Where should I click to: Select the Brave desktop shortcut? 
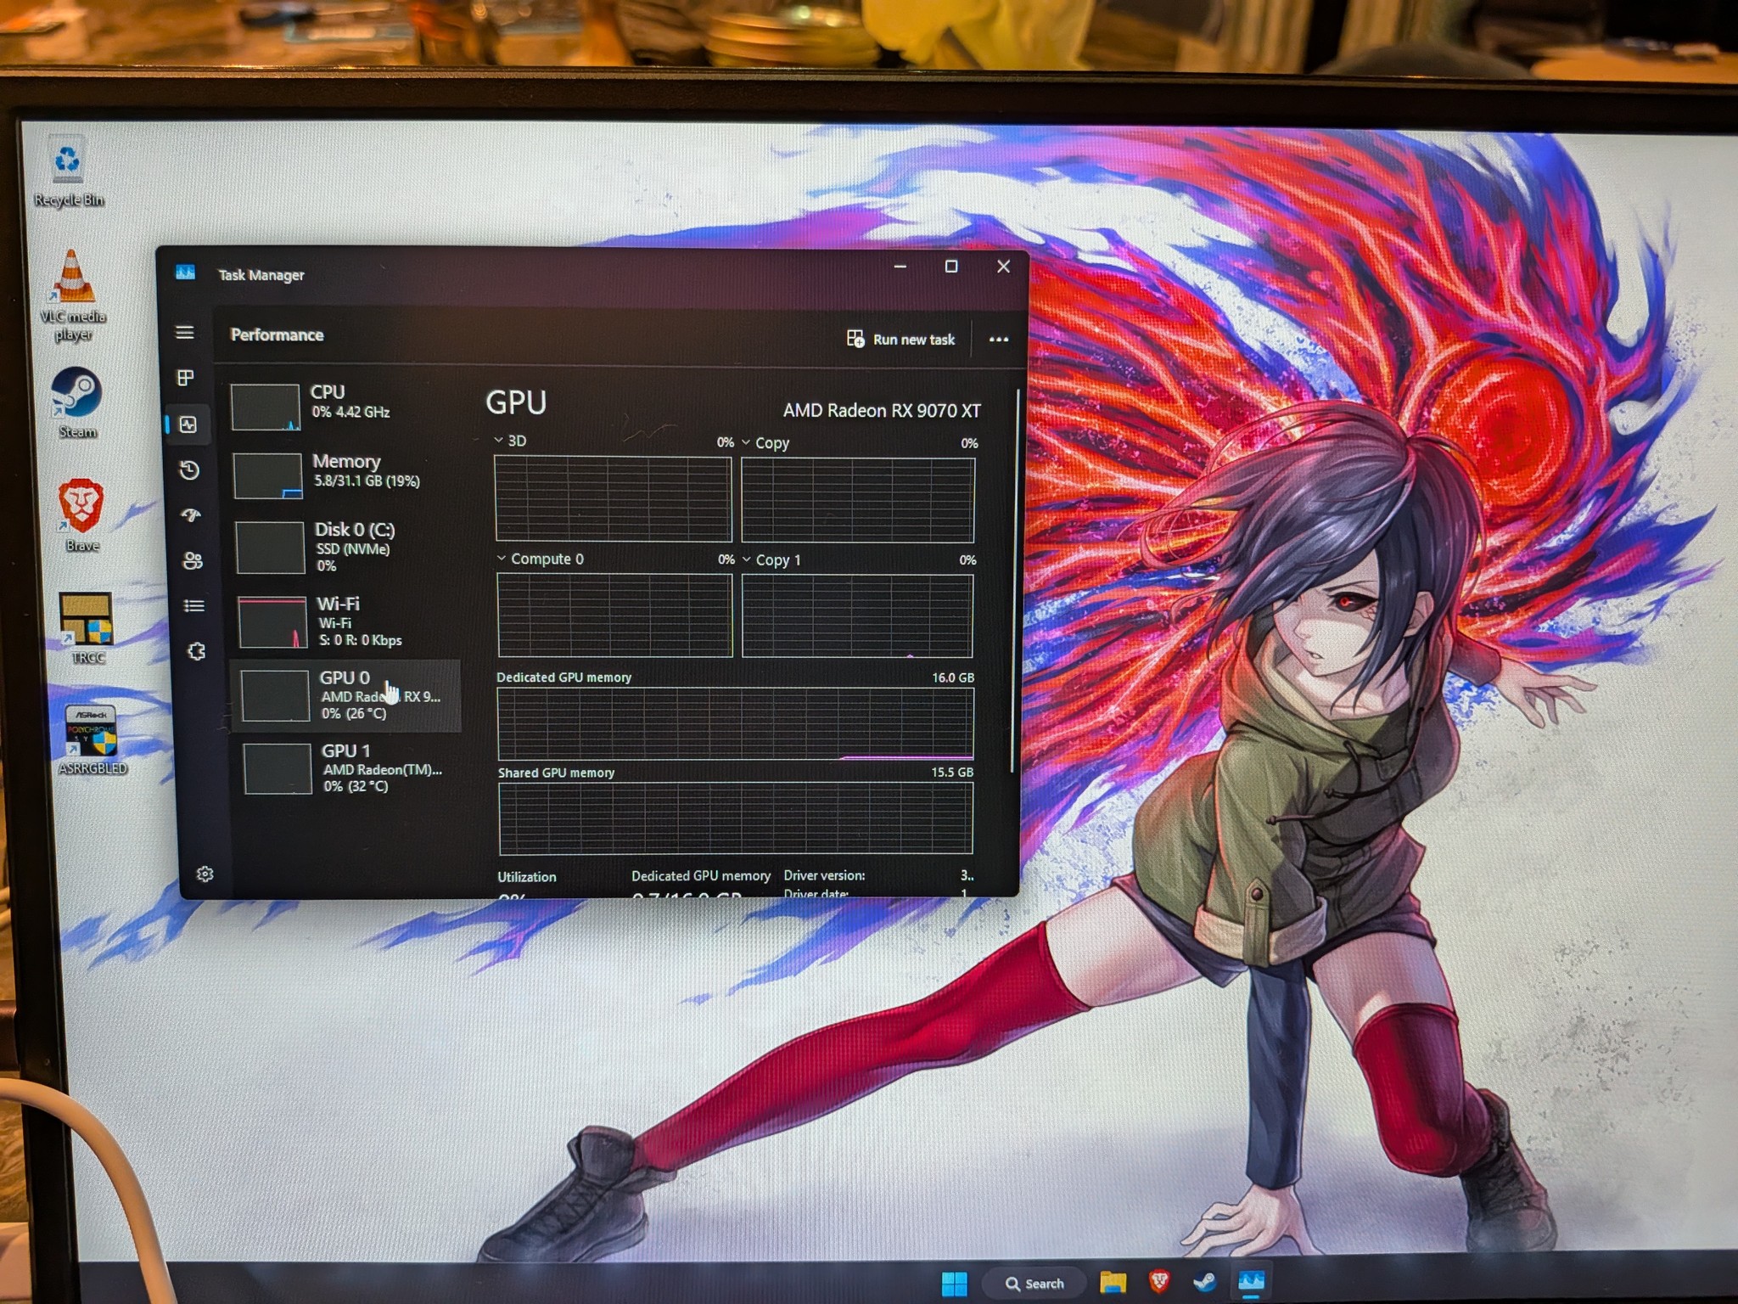(81, 515)
